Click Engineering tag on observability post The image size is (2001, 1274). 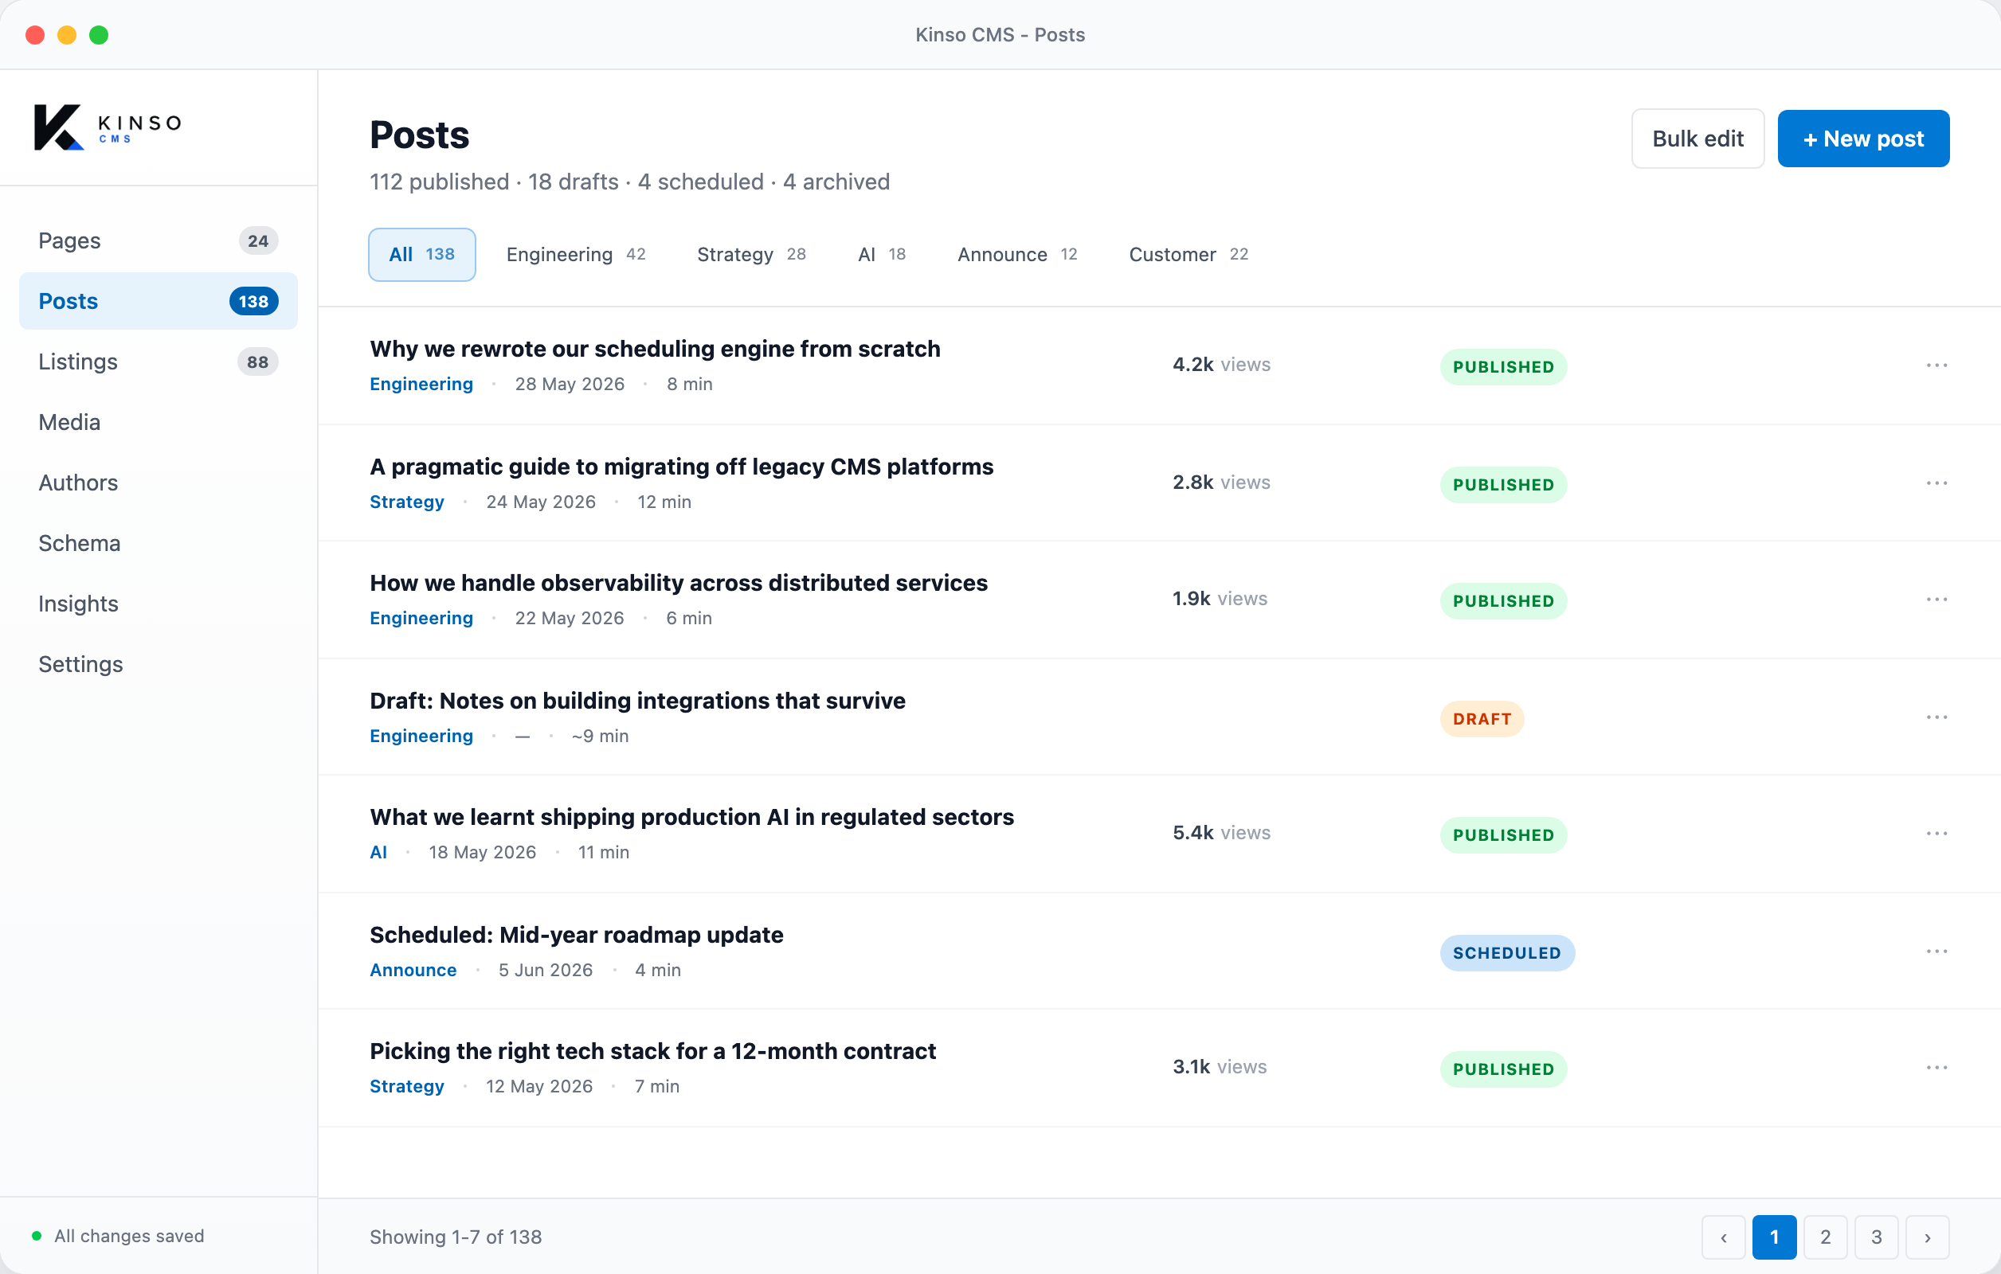point(421,618)
